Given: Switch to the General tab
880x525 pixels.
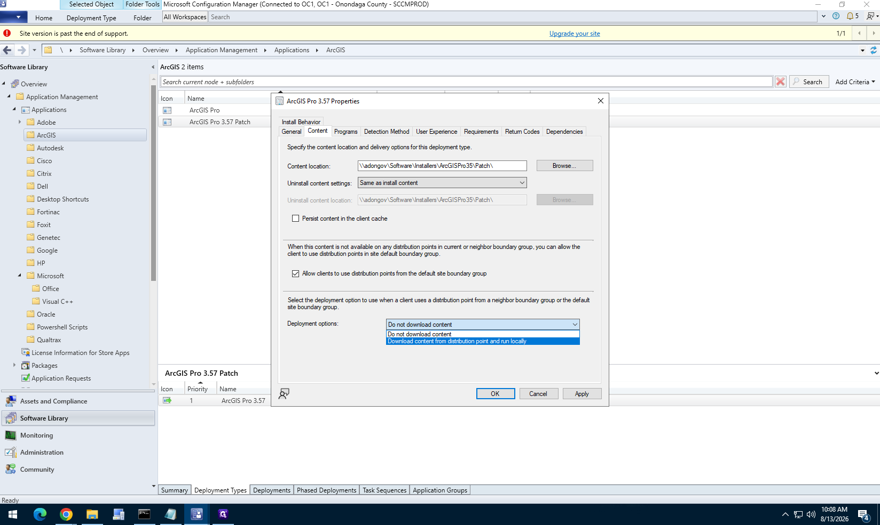Looking at the screenshot, I should 292,132.
